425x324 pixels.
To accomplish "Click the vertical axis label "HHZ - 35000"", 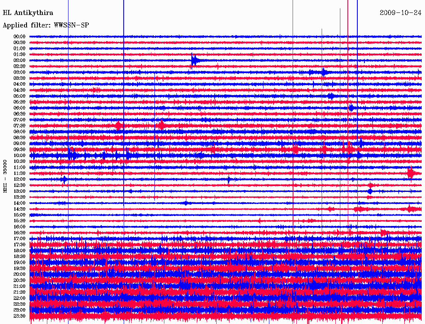I will click(5, 176).
